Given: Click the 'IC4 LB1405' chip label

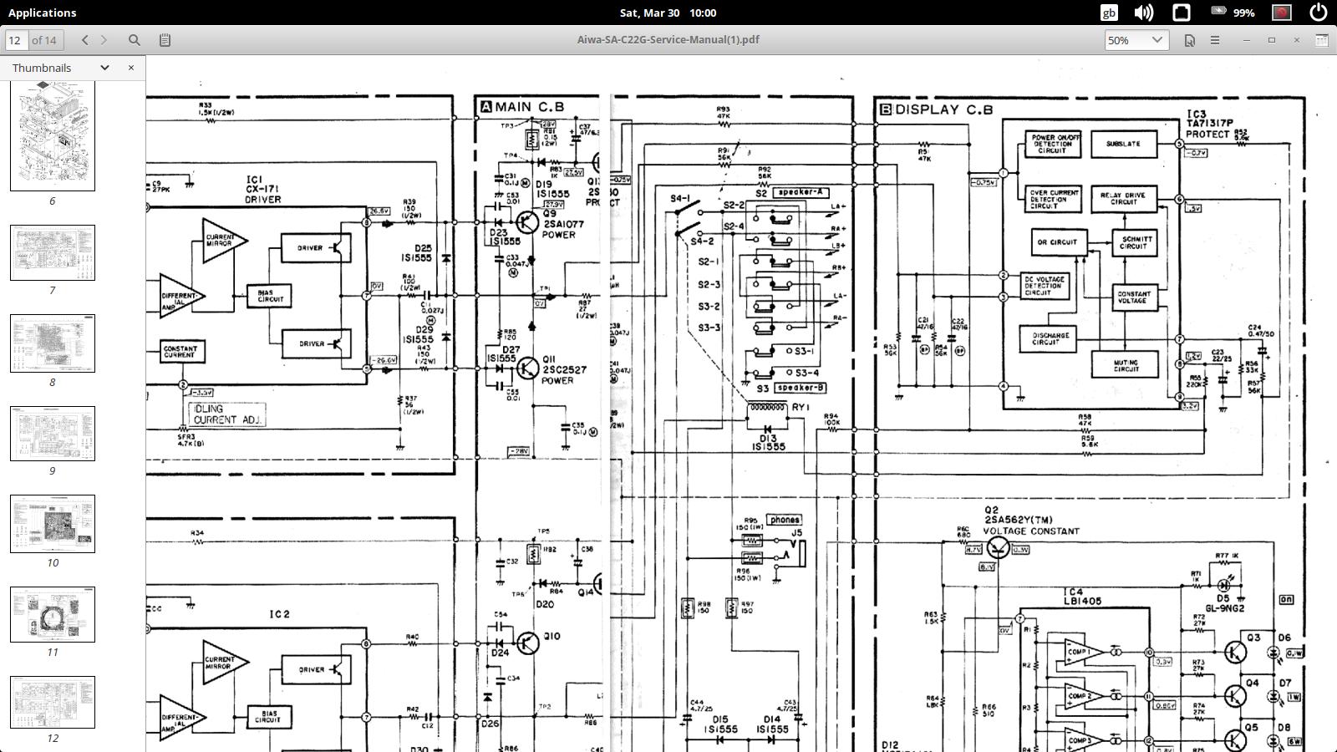Looking at the screenshot, I should click(1082, 597).
